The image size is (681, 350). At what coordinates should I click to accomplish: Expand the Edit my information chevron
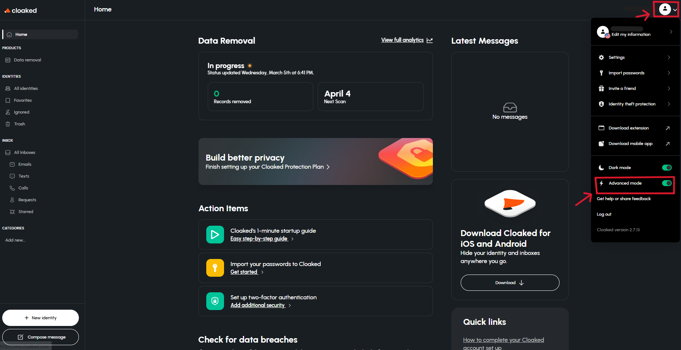(671, 32)
